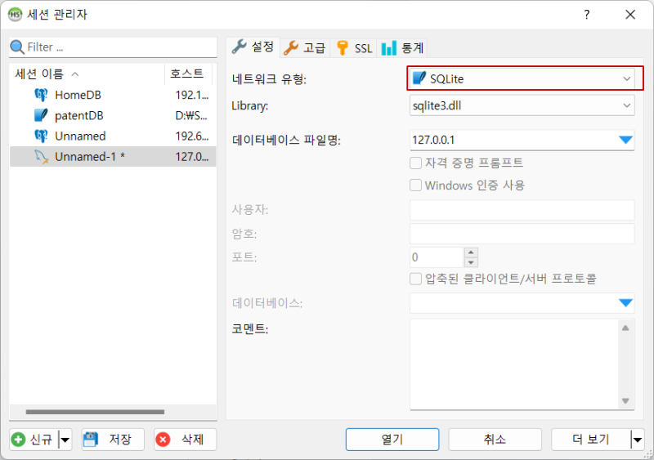Open the 신규 button dropdown arrow
This screenshot has width=654, height=460.
65,439
